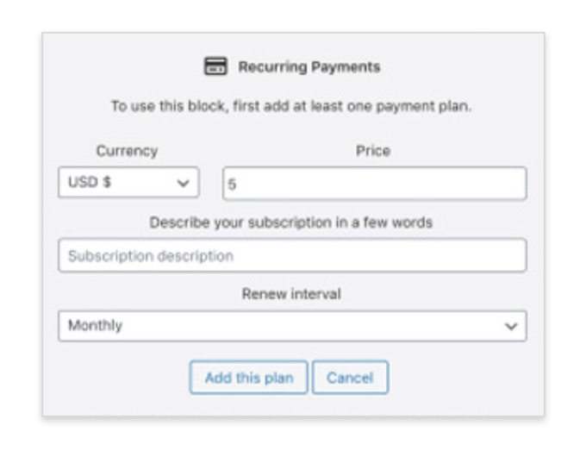Open the Currency dropdown showing USD $
This screenshot has width=586, height=457.
click(128, 182)
